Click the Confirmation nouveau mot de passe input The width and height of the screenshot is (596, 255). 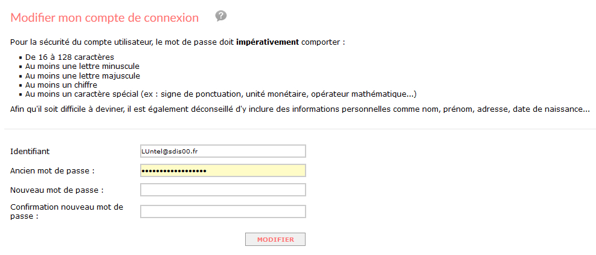223,211
